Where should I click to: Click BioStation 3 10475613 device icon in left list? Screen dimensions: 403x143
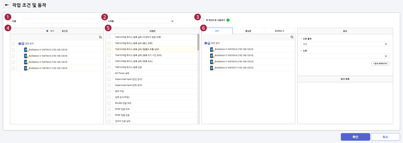click(26, 50)
